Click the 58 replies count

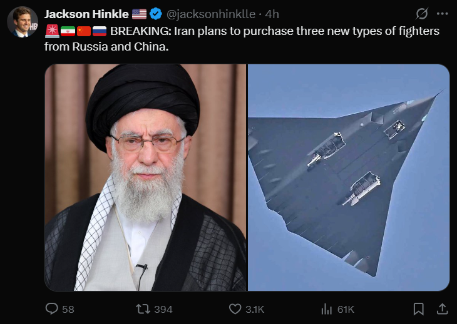tap(68, 309)
